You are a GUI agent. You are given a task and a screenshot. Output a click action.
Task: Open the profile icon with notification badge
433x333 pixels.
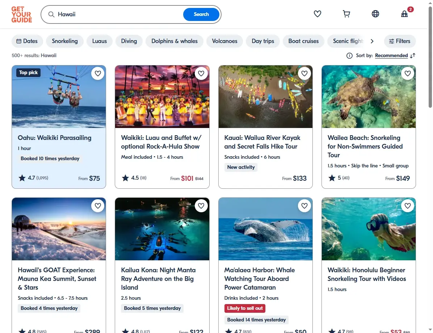coord(404,14)
